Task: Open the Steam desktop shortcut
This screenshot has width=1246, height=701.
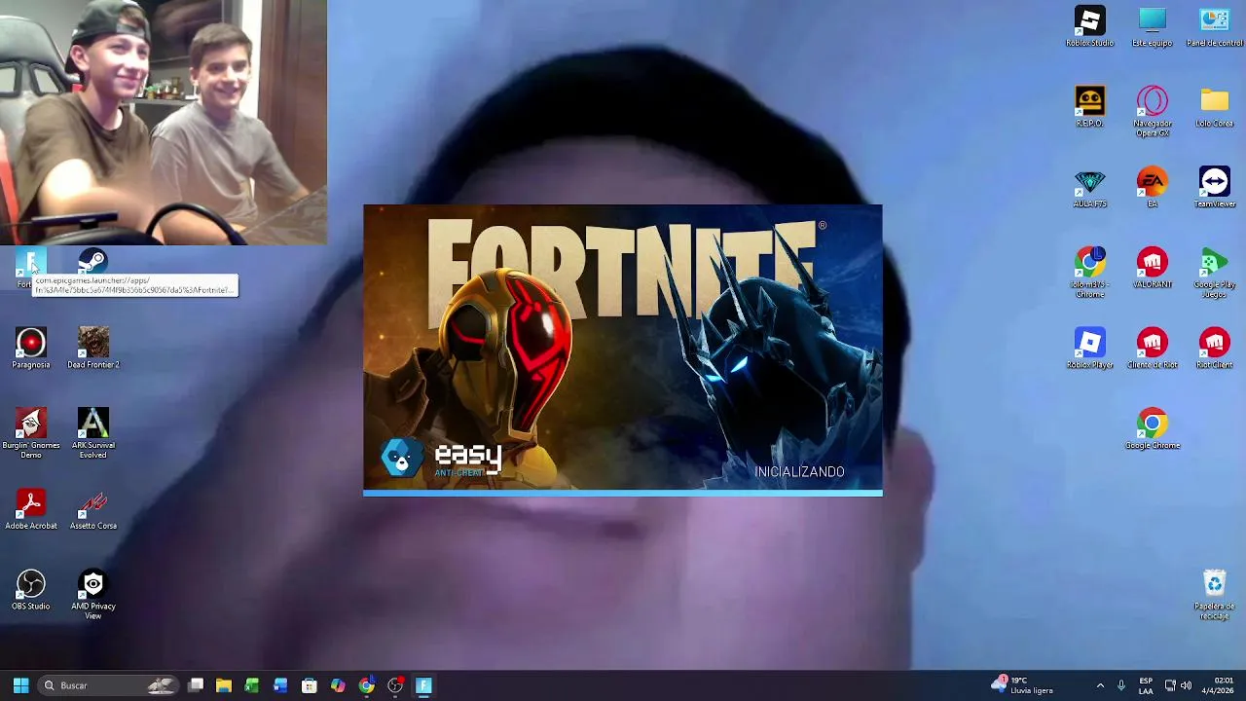Action: click(92, 261)
